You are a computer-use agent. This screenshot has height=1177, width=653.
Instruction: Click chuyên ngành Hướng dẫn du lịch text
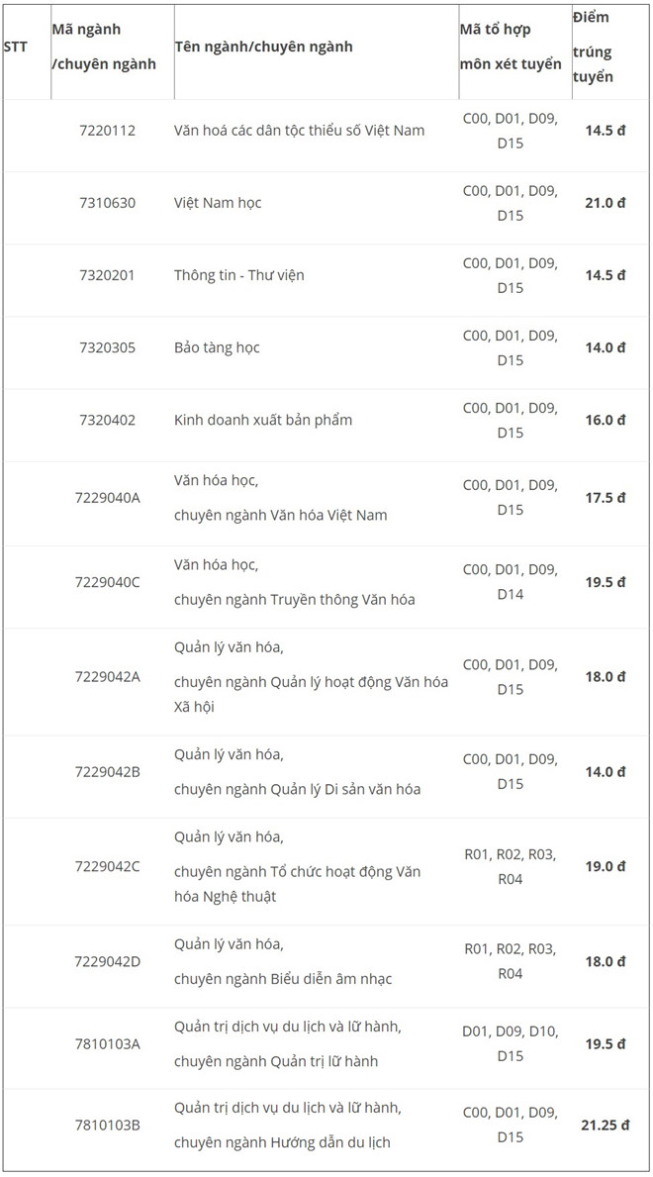coord(282,1143)
